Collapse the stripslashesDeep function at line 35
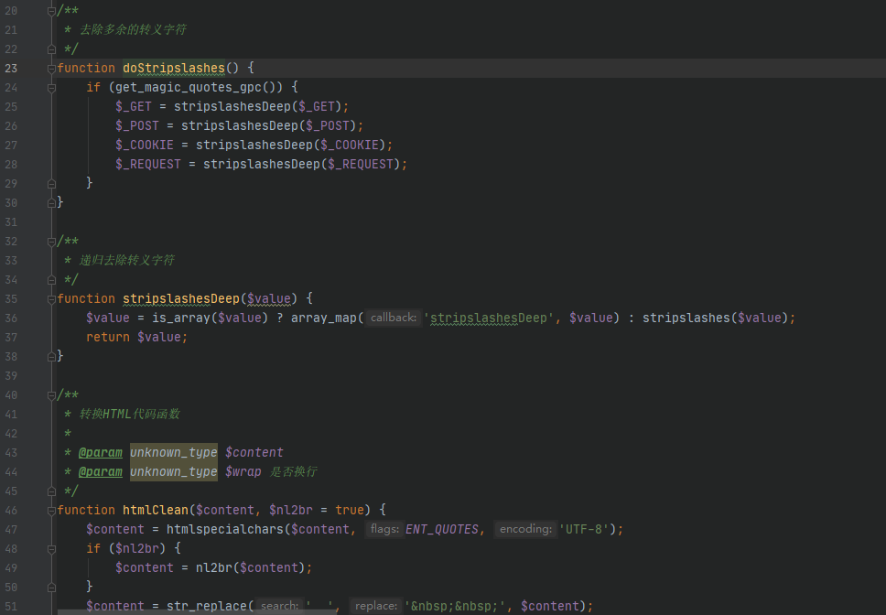Image resolution: width=886 pixels, height=615 pixels. point(51,298)
